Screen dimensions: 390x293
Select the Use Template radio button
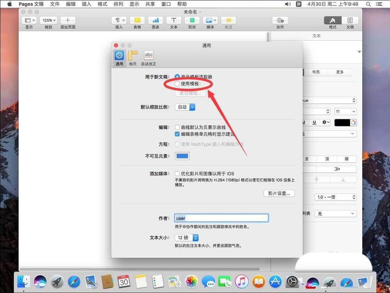point(177,83)
